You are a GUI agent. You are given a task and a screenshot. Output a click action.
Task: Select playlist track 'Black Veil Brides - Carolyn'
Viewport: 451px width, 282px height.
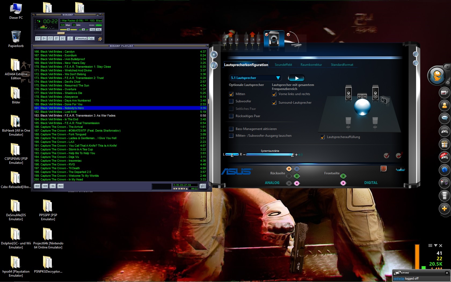[x=120, y=52]
